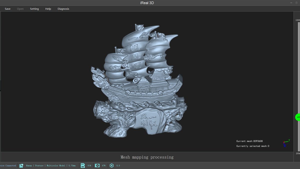The height and width of the screenshot is (169, 300).
Task: Click the memory card storage icon
Action: (82, 165)
